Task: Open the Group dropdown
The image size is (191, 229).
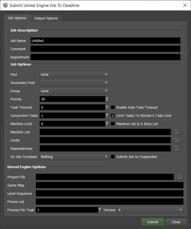Action: pyautogui.click(x=74, y=91)
